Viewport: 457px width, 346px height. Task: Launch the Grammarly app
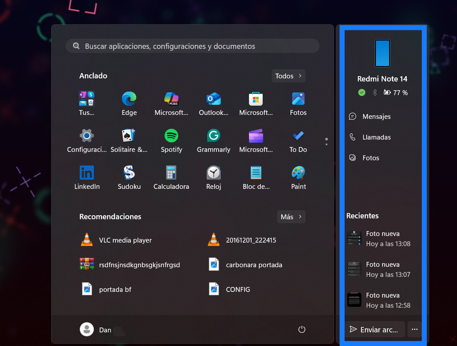coord(214,141)
